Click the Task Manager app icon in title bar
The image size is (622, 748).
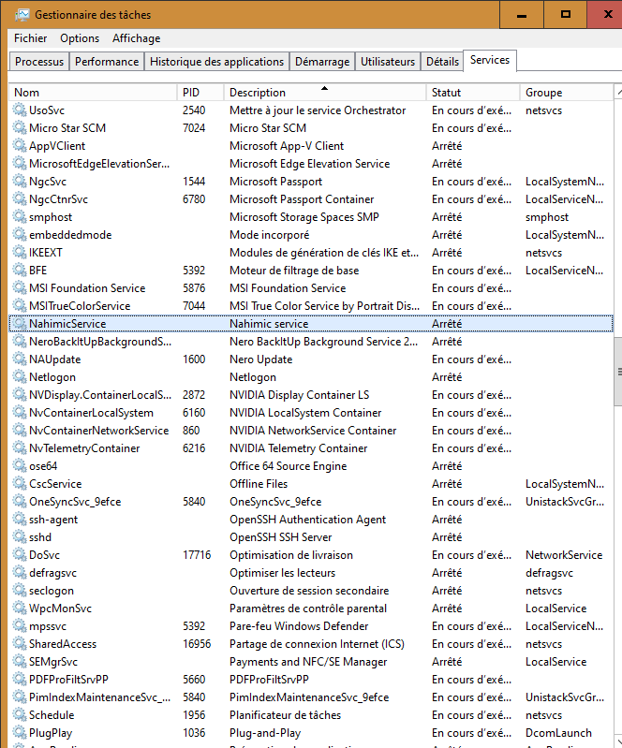point(22,15)
